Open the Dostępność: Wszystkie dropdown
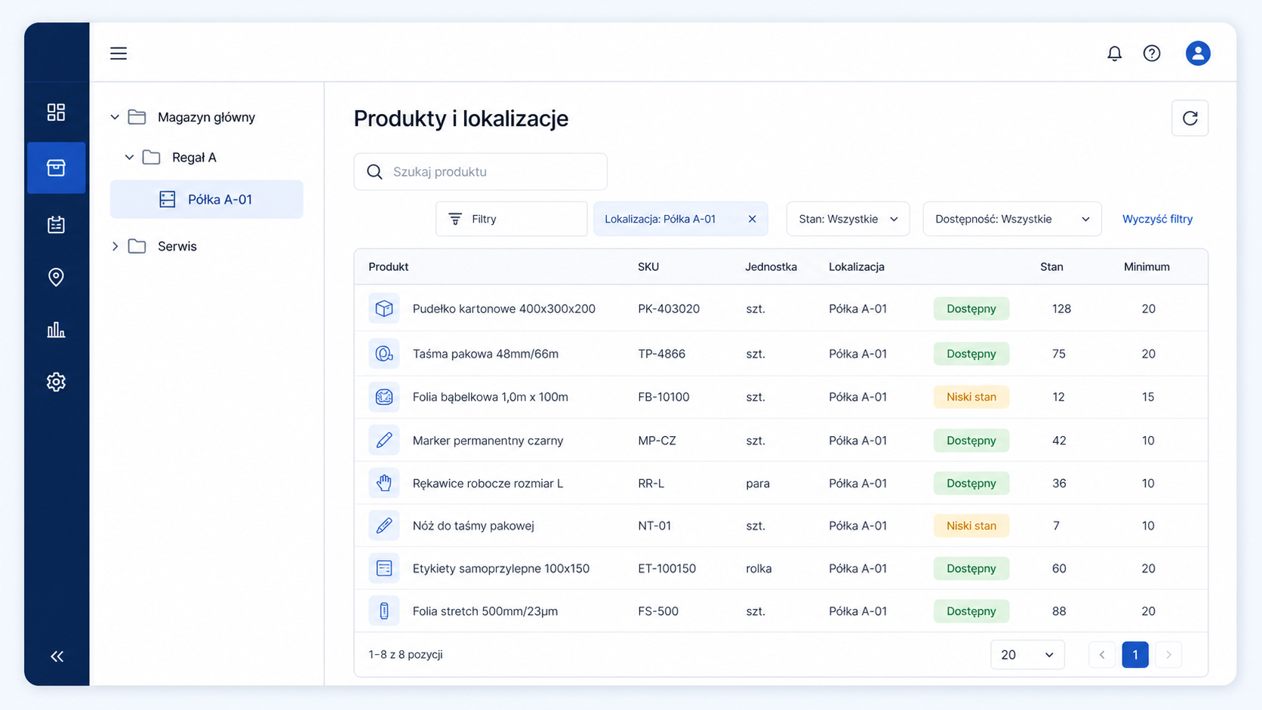This screenshot has height=710, width=1262. 1012,219
